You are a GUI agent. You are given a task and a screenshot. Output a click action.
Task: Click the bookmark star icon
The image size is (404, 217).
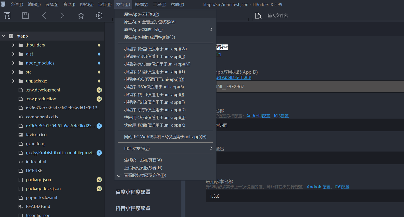coord(81,16)
